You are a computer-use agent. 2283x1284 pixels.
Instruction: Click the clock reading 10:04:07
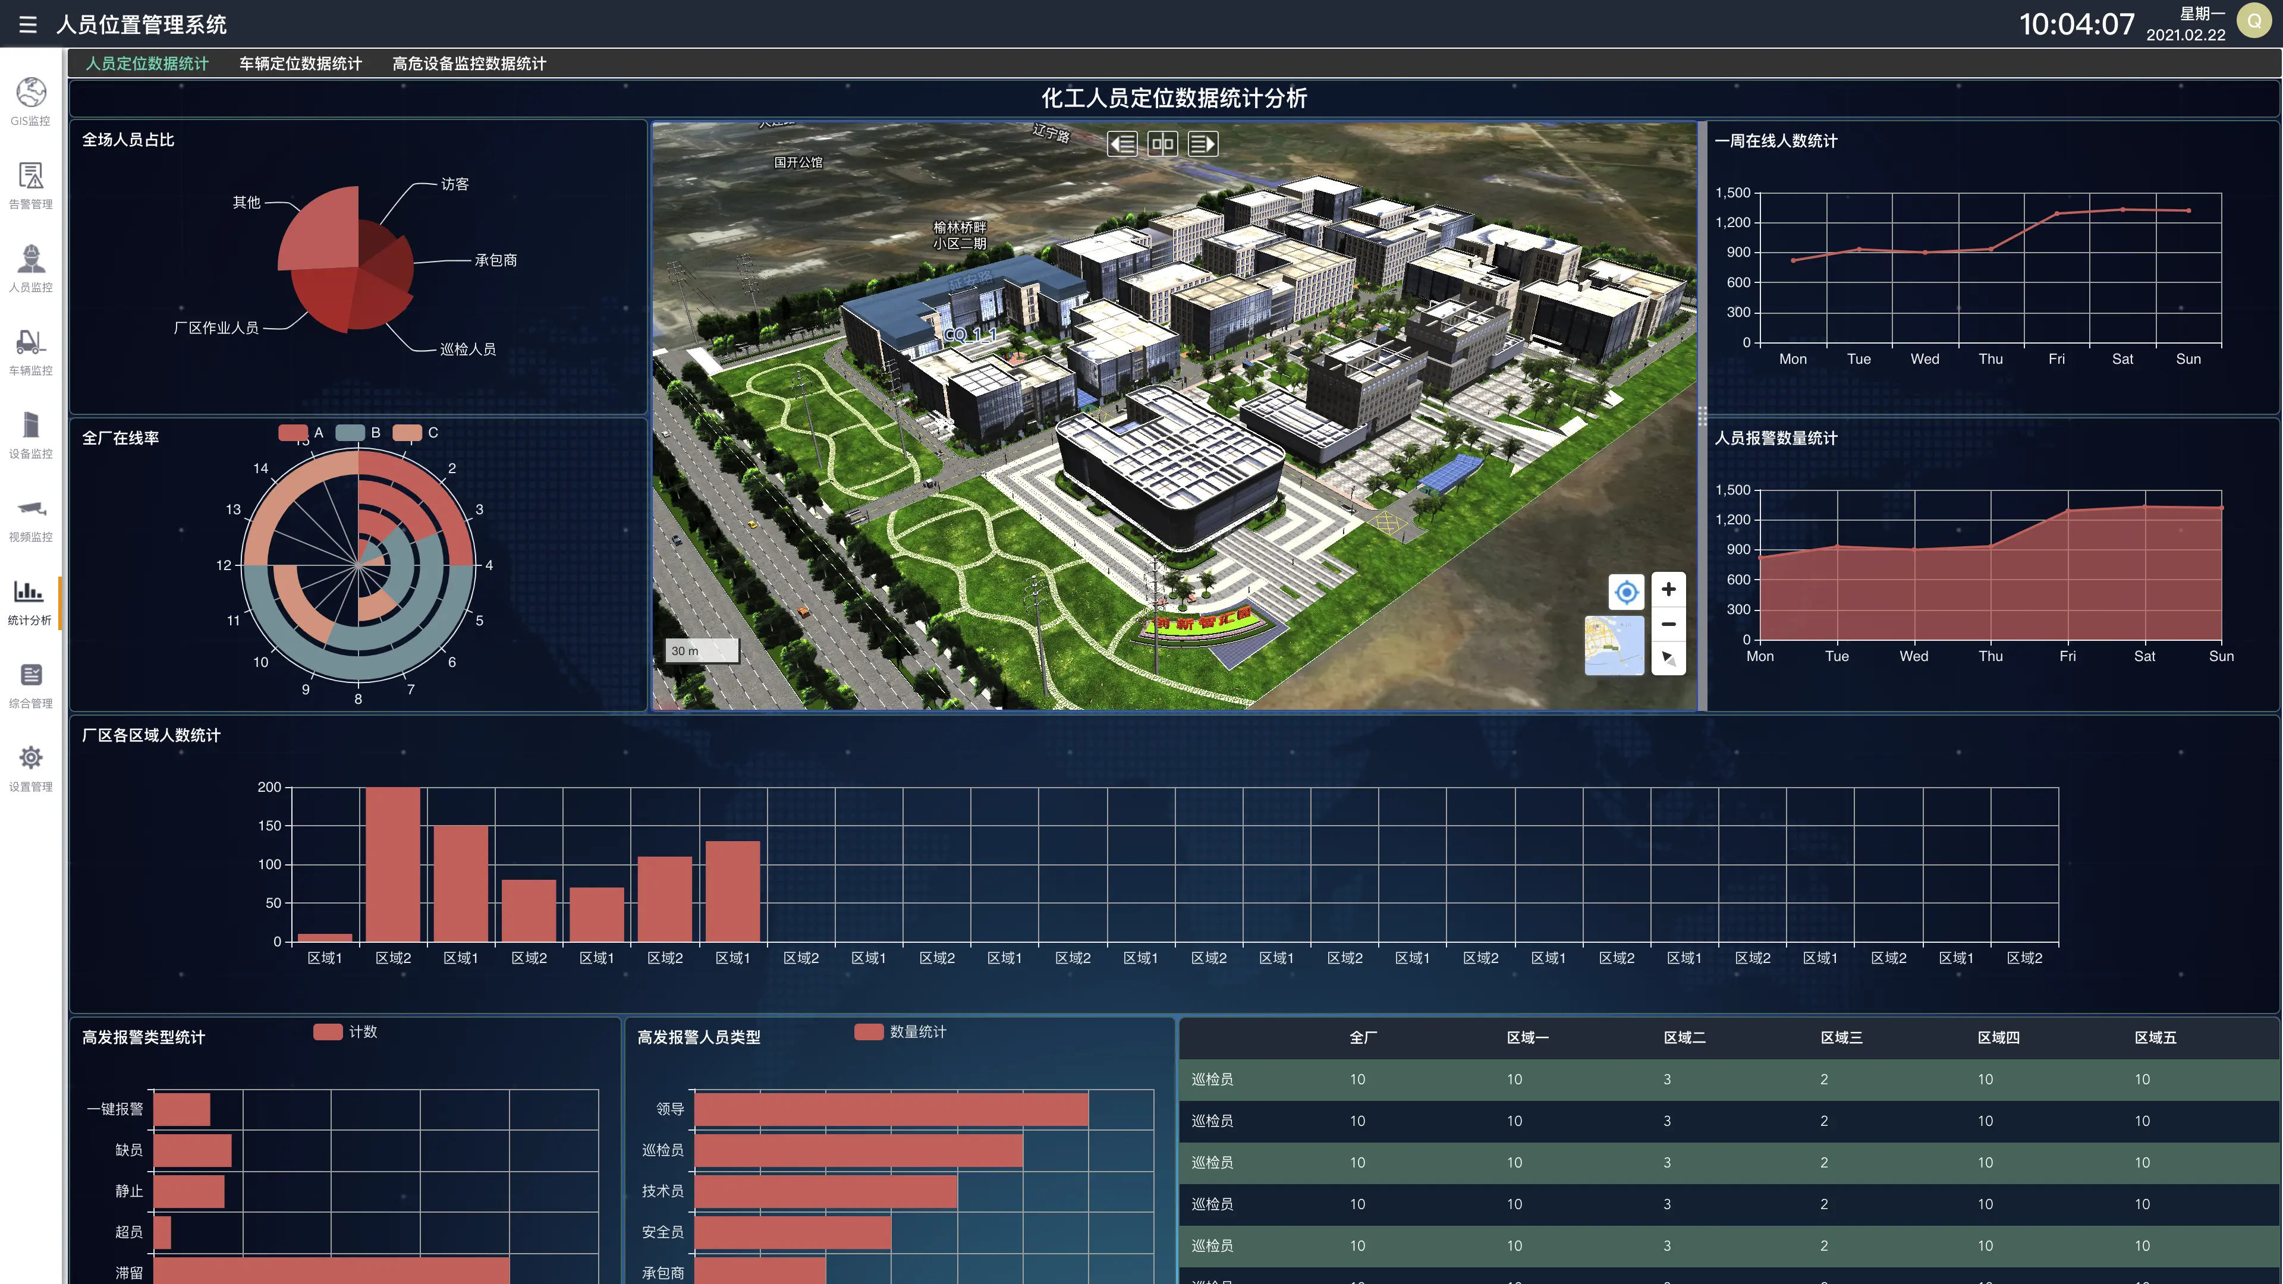click(2077, 24)
